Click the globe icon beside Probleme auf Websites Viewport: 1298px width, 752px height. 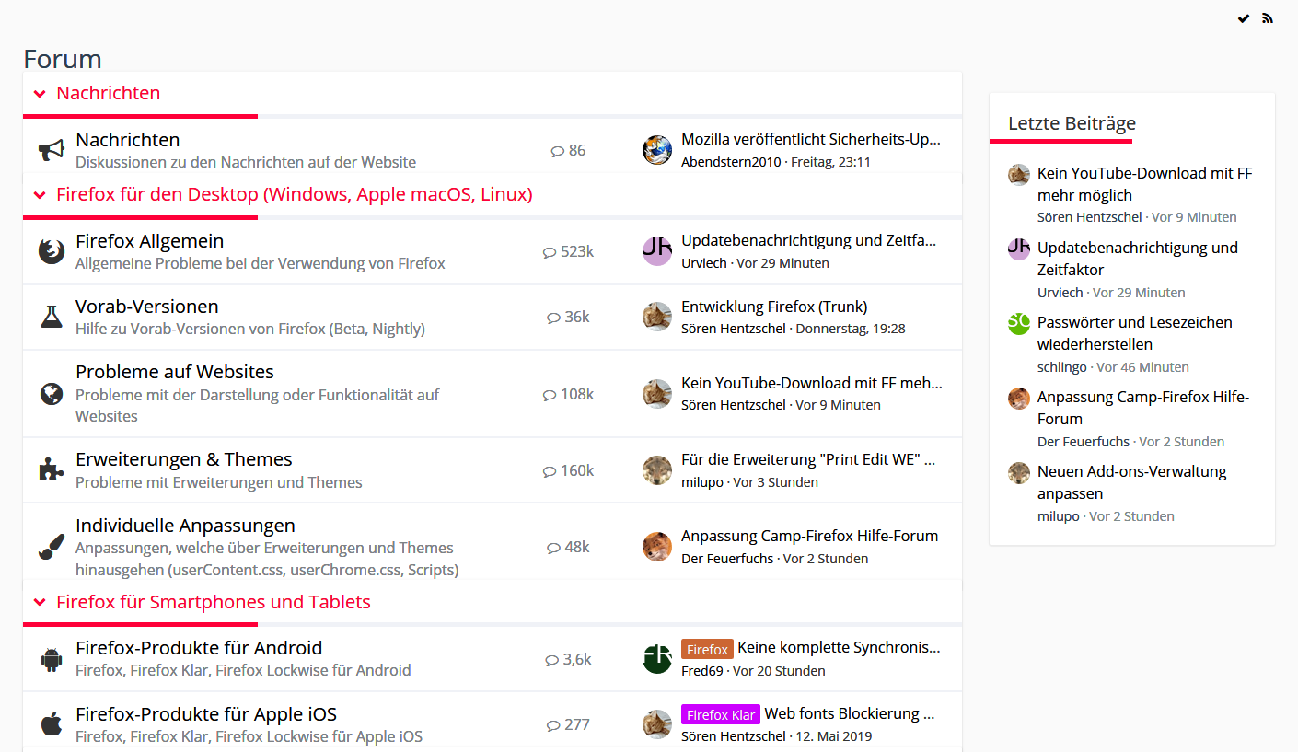pyautogui.click(x=51, y=394)
